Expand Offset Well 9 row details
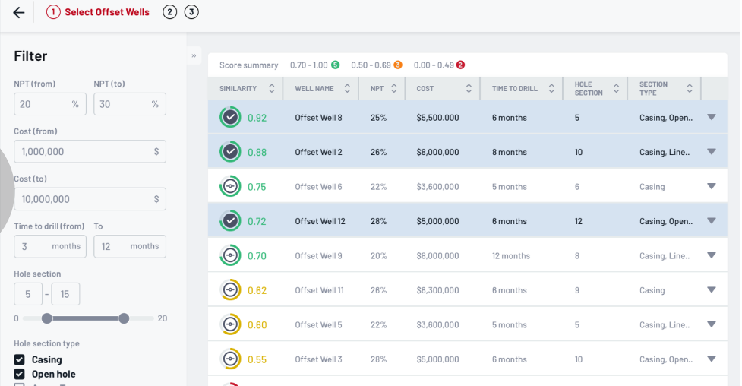 pyautogui.click(x=711, y=256)
